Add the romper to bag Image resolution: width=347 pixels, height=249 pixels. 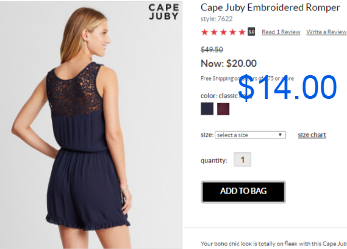243,192
